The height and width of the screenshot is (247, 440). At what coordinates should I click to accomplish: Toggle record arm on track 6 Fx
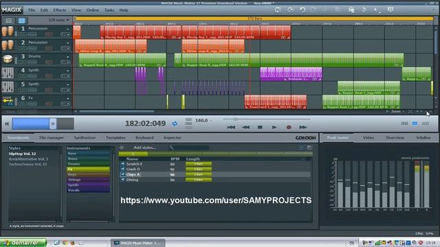tap(49, 104)
